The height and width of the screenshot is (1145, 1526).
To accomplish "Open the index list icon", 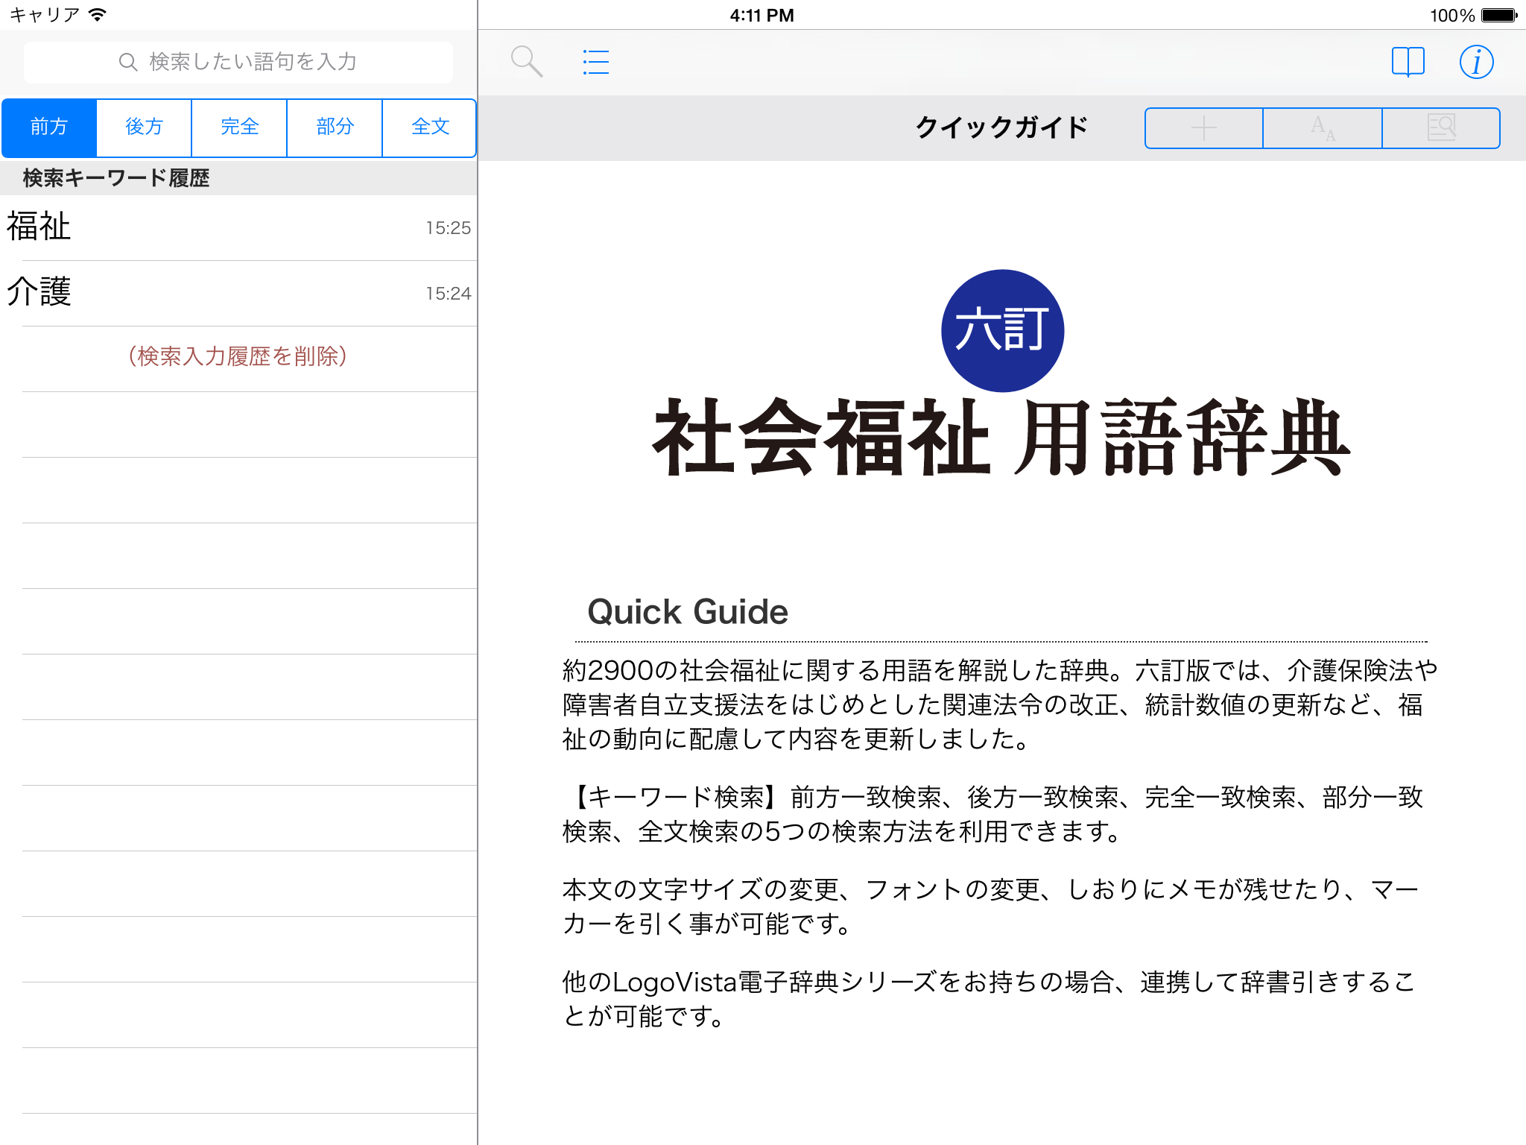I will [595, 62].
